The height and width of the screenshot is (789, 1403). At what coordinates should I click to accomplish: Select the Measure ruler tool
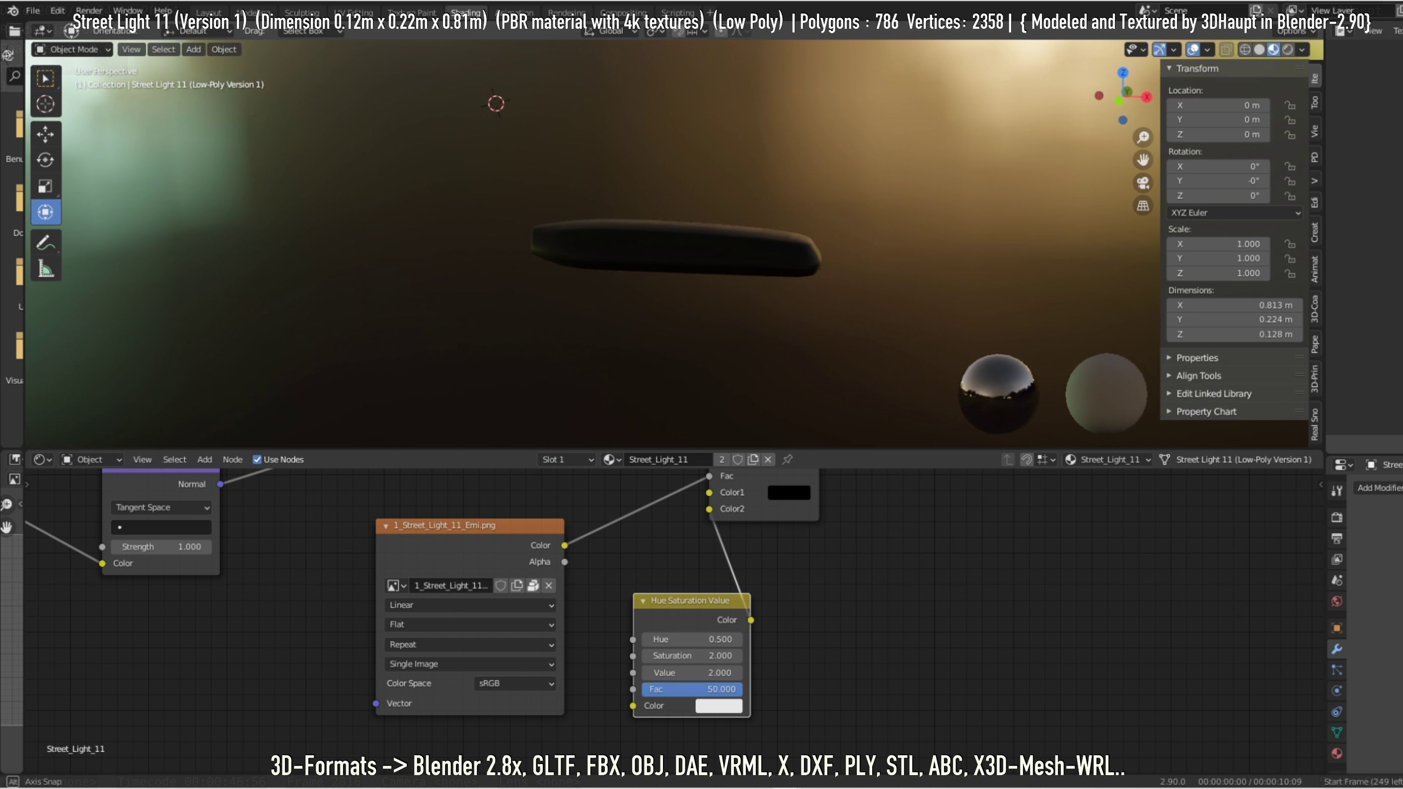pyautogui.click(x=45, y=269)
